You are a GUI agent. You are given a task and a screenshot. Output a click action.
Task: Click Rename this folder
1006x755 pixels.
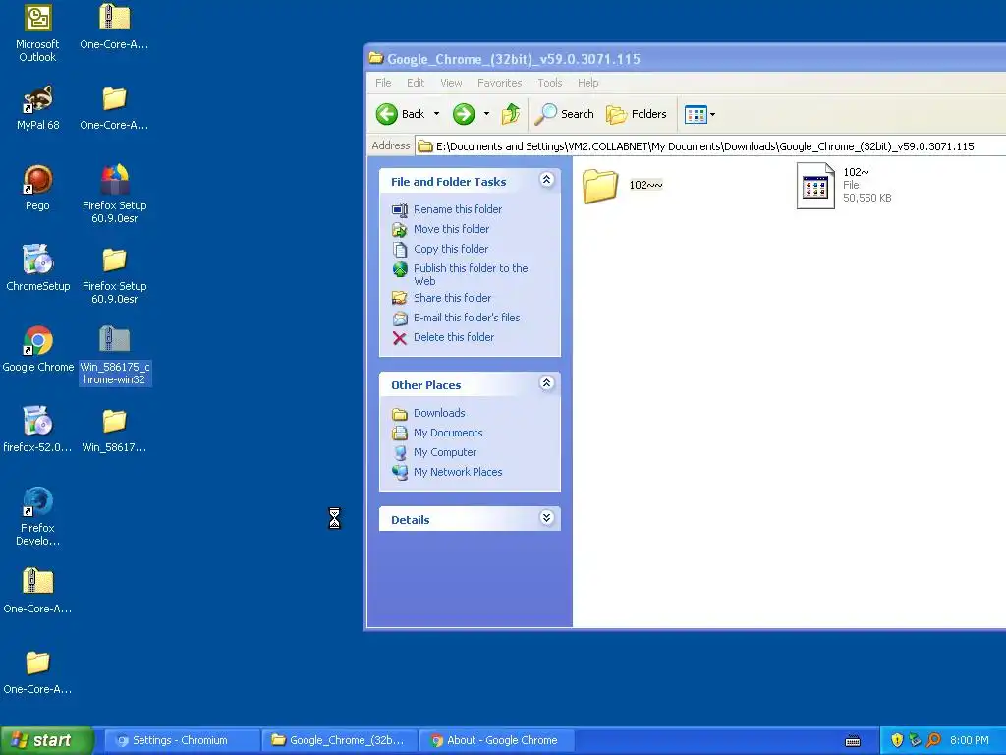[x=447, y=209]
